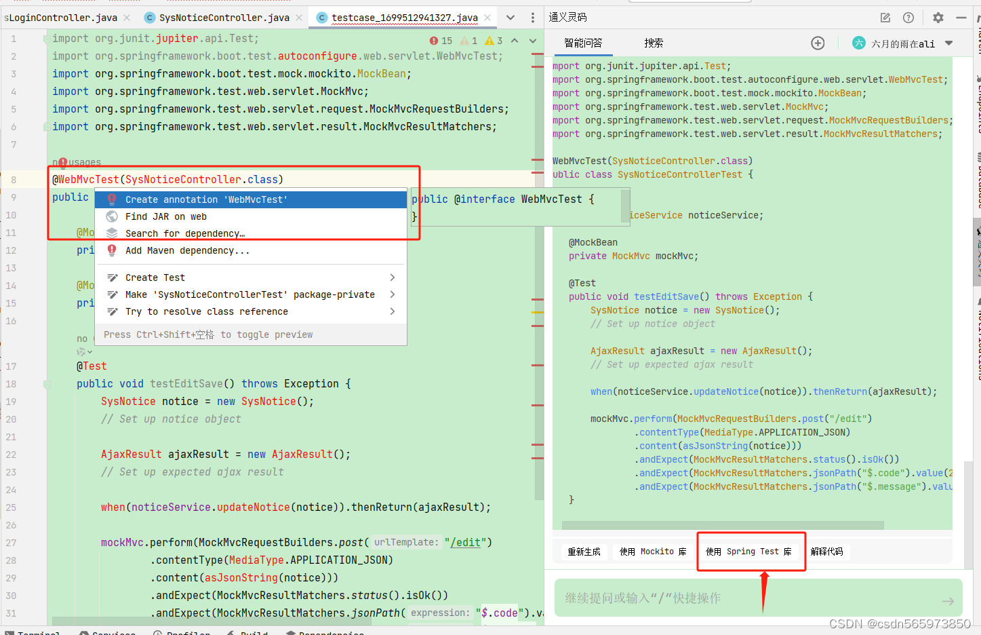Select the testcase_1699512941327.java tab
The width and height of the screenshot is (981, 635).
click(404, 18)
